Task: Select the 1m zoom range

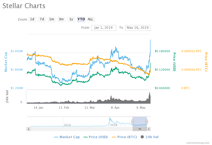Action: [51, 19]
